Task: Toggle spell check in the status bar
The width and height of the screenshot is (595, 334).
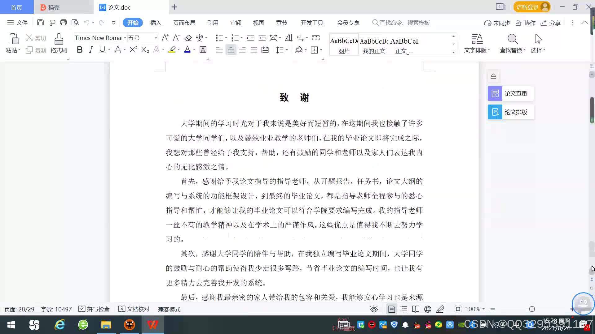Action: pos(94,309)
